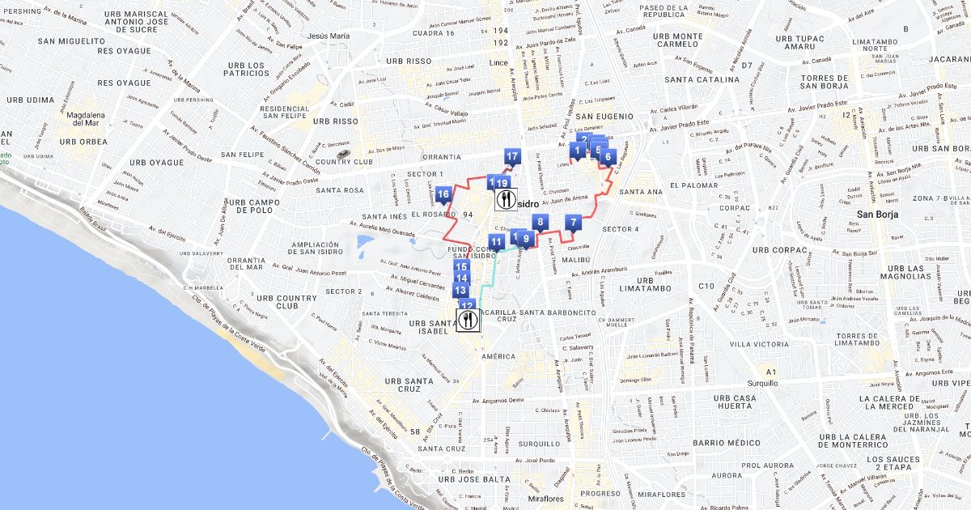Image resolution: width=971 pixels, height=510 pixels.
Task: Click the AMÉRICA neighborhood label
Action: point(498,356)
